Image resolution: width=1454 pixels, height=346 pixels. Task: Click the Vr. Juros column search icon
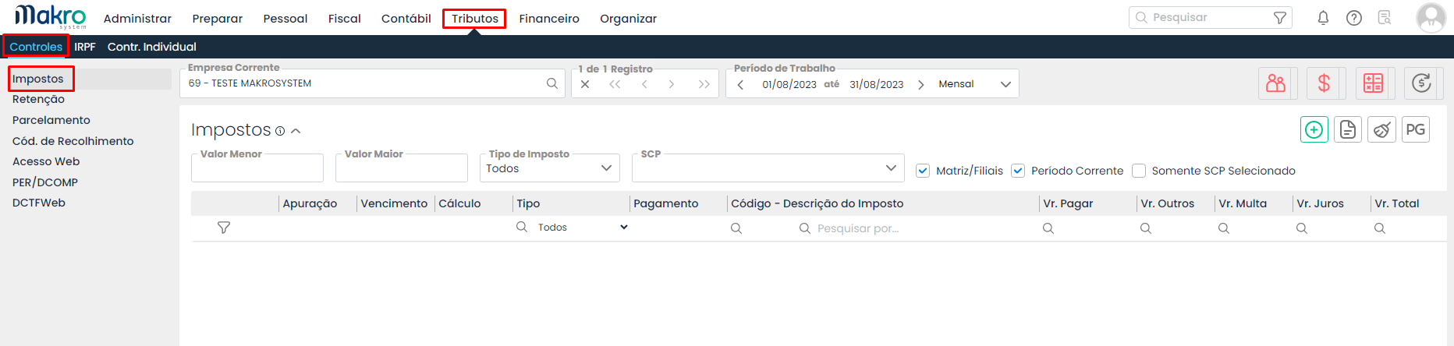(1302, 228)
